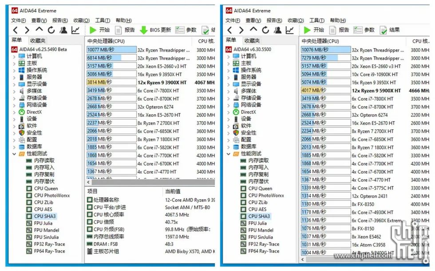The image size is (435, 271).
Task: Click right window horizontal scrollbar left arrow
Action: tap(303, 259)
